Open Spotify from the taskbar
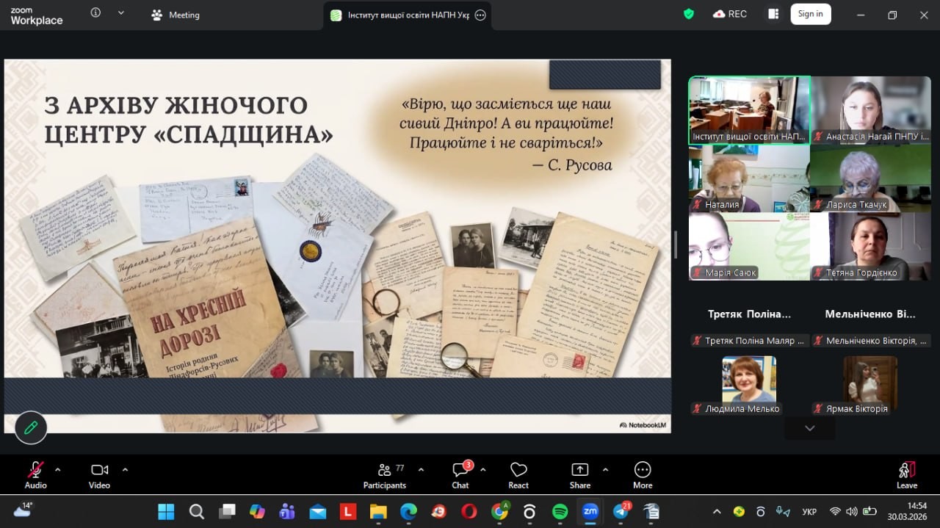This screenshot has height=528, width=940. point(560,511)
